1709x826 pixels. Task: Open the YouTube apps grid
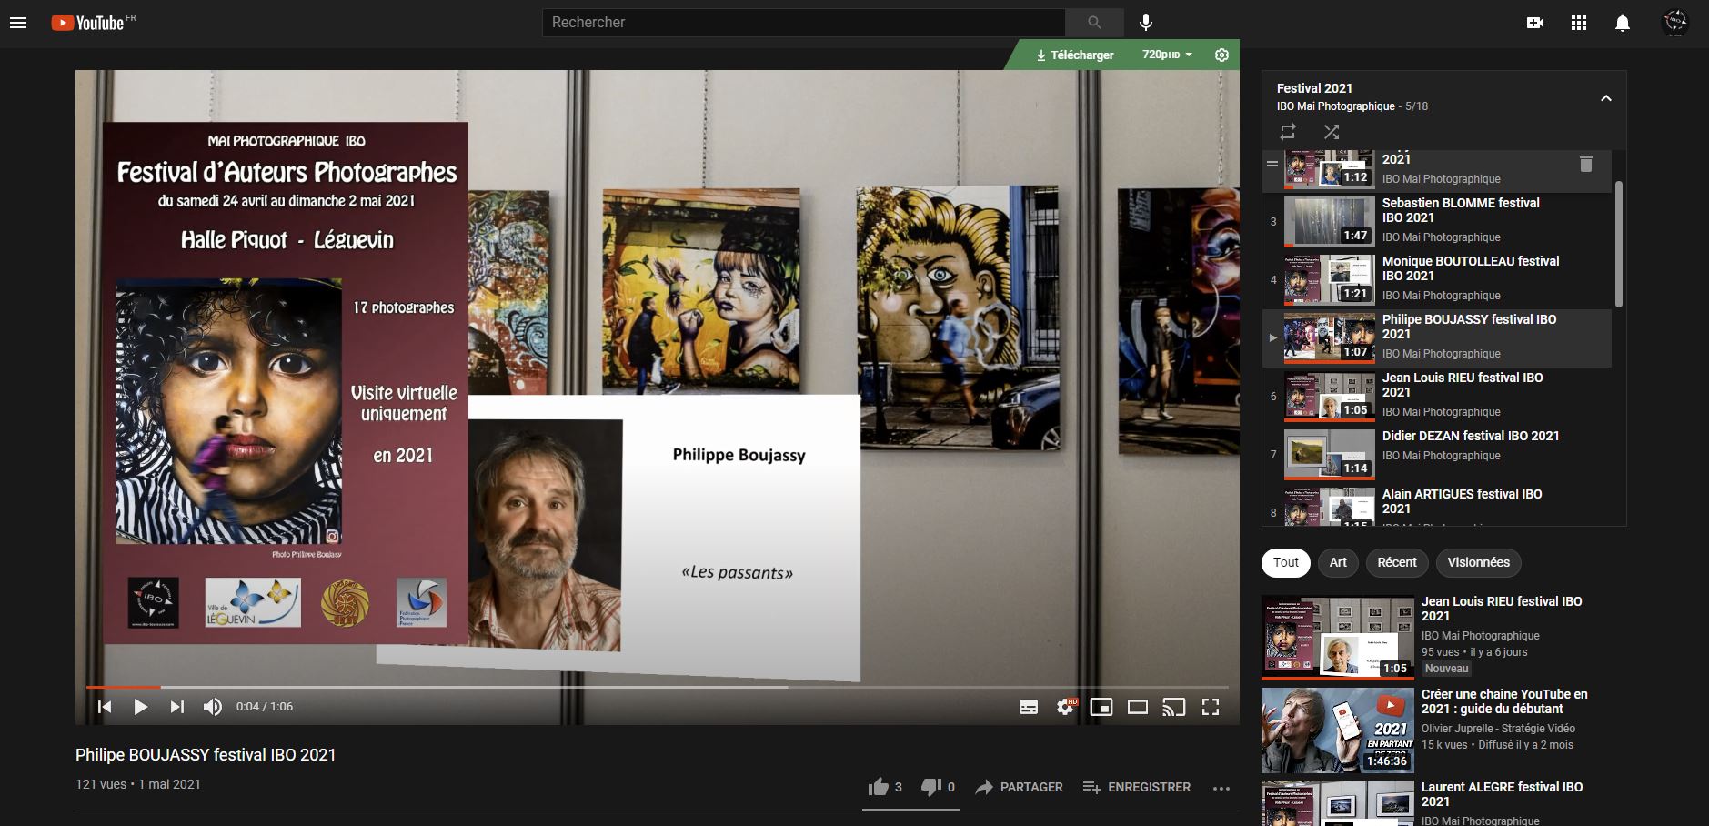point(1579,23)
